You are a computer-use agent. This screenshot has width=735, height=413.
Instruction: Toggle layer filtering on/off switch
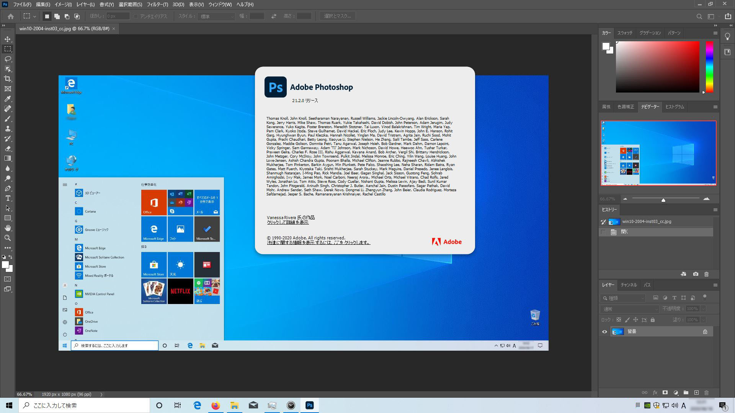705,298
